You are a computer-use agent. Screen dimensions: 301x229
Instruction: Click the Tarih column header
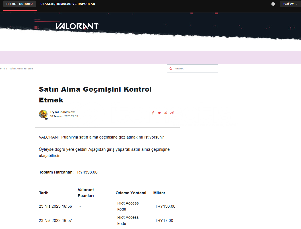(44, 193)
